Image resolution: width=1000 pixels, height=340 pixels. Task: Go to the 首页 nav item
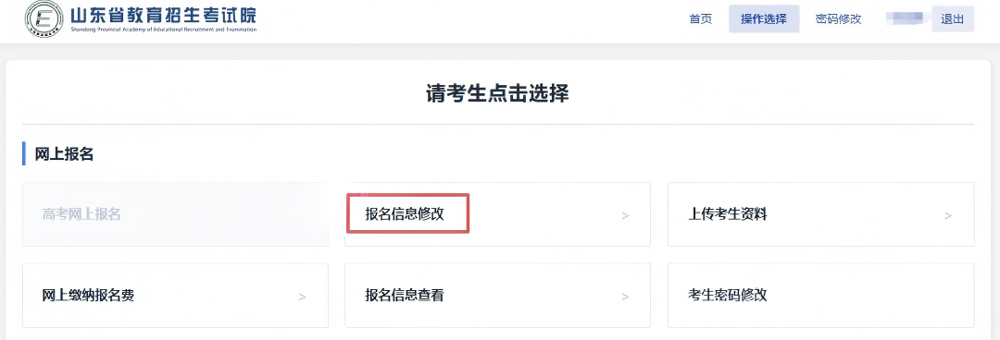pyautogui.click(x=700, y=19)
